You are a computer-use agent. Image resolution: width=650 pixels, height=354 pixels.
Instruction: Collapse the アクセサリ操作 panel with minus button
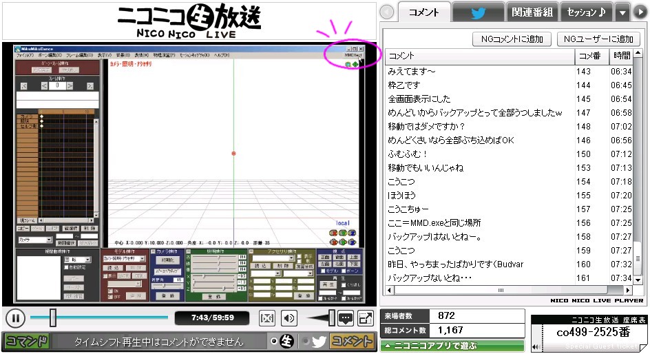(251, 251)
